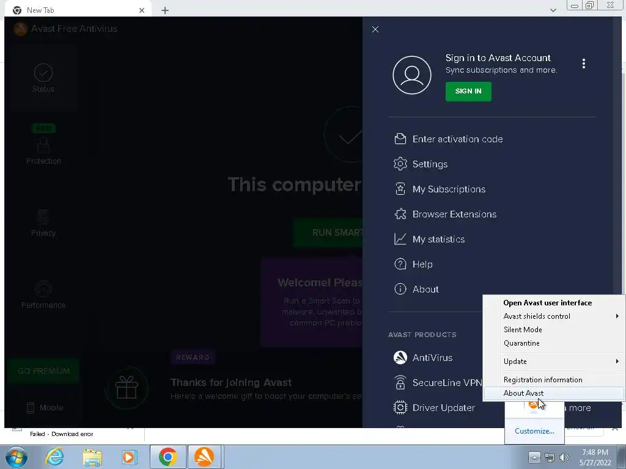The image size is (626, 469).
Task: Switch to Avast in taskbar
Action: [x=204, y=457]
